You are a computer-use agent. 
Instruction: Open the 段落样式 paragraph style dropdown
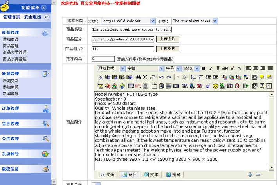point(123,68)
